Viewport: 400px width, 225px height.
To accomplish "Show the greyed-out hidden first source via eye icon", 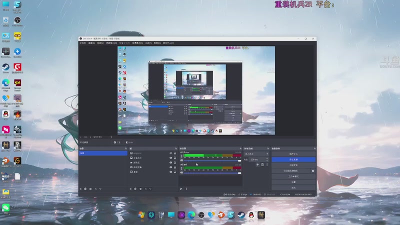I will pyautogui.click(x=170, y=153).
